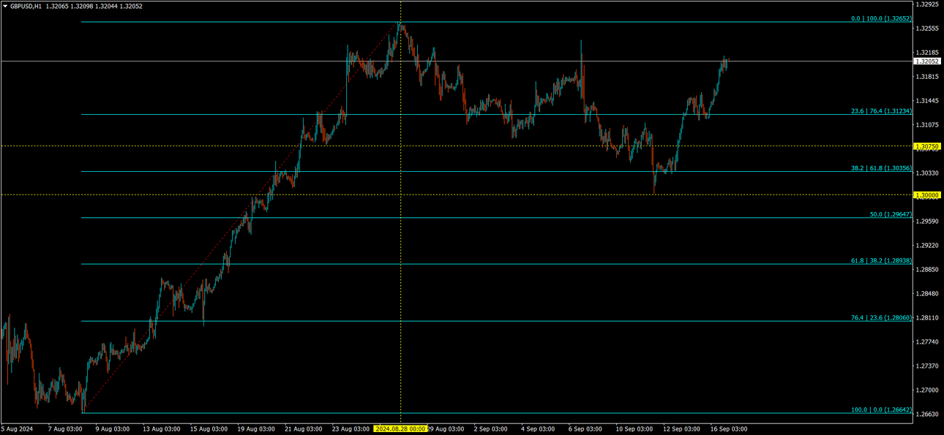Image resolution: width=944 pixels, height=435 pixels.
Task: Click the 1.31075 value on price axis
Action: (x=927, y=125)
